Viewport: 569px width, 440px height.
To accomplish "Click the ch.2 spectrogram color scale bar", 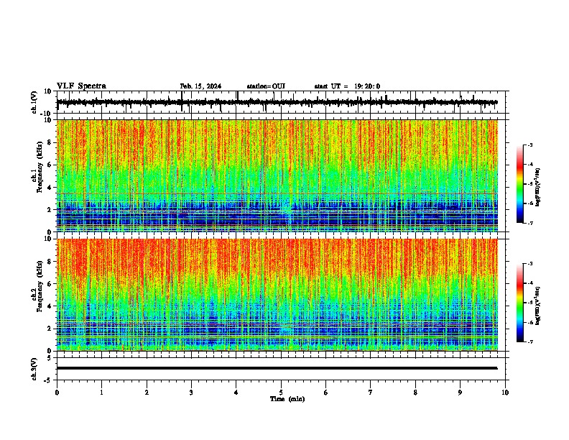I will [x=520, y=303].
